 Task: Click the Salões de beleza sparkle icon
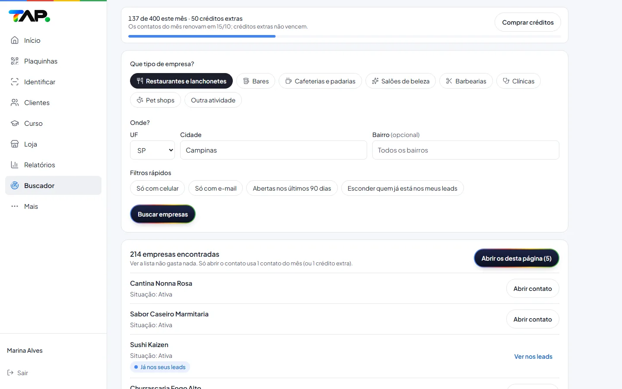375,81
